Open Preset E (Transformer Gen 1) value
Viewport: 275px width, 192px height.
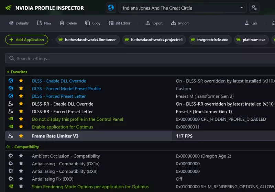point(204,111)
